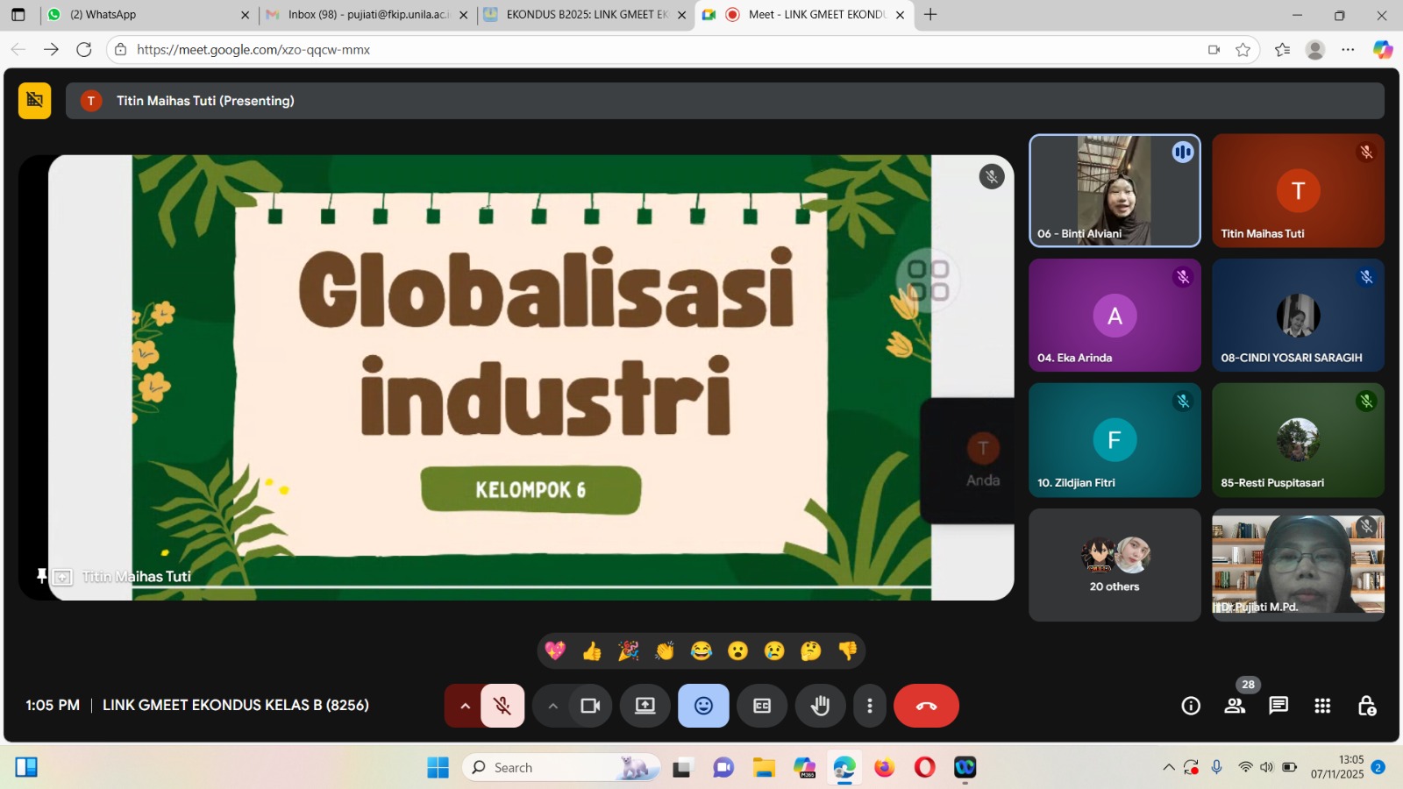This screenshot has width=1403, height=789.
Task: Send the thumbs up reaction
Action: (x=592, y=650)
